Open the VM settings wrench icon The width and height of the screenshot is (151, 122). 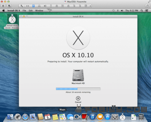[21, 6]
